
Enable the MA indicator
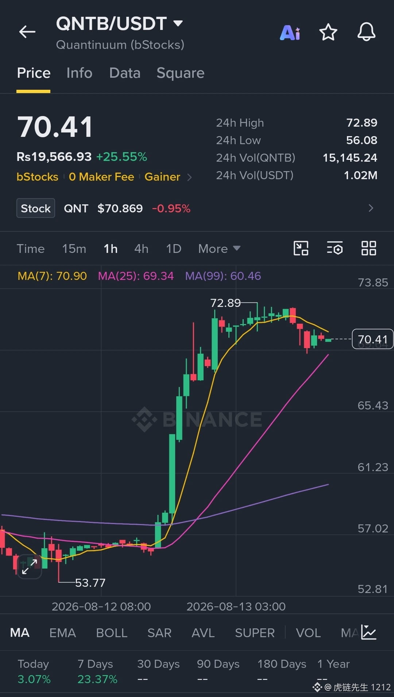(20, 633)
